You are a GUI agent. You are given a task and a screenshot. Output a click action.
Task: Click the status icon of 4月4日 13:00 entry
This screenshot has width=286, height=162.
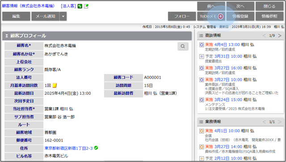coord(202,45)
